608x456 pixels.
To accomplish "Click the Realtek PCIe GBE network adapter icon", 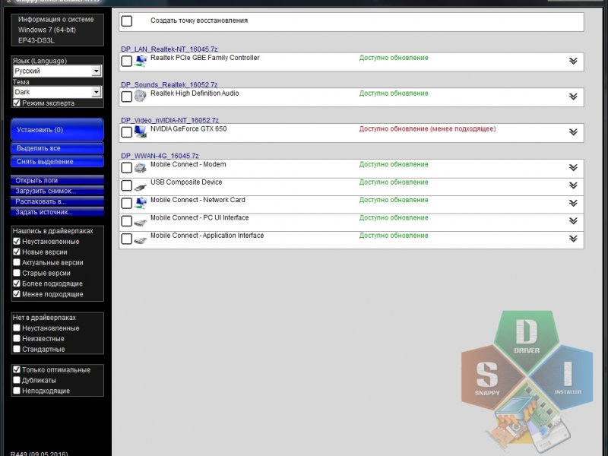I will coord(141,62).
